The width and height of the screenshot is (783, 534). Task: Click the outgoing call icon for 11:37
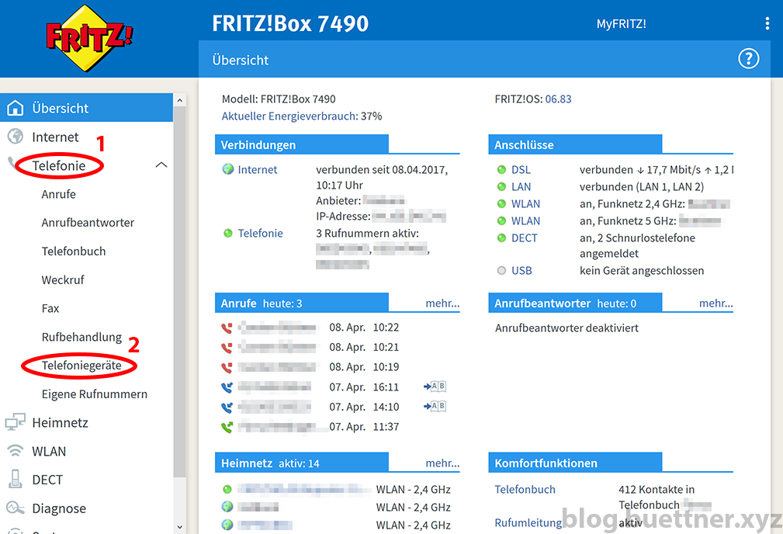click(227, 427)
